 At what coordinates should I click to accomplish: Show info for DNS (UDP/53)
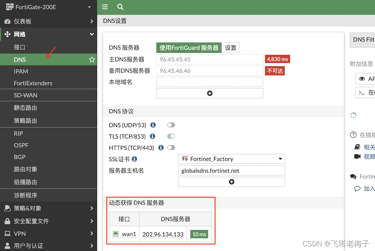pyautogui.click(x=153, y=125)
